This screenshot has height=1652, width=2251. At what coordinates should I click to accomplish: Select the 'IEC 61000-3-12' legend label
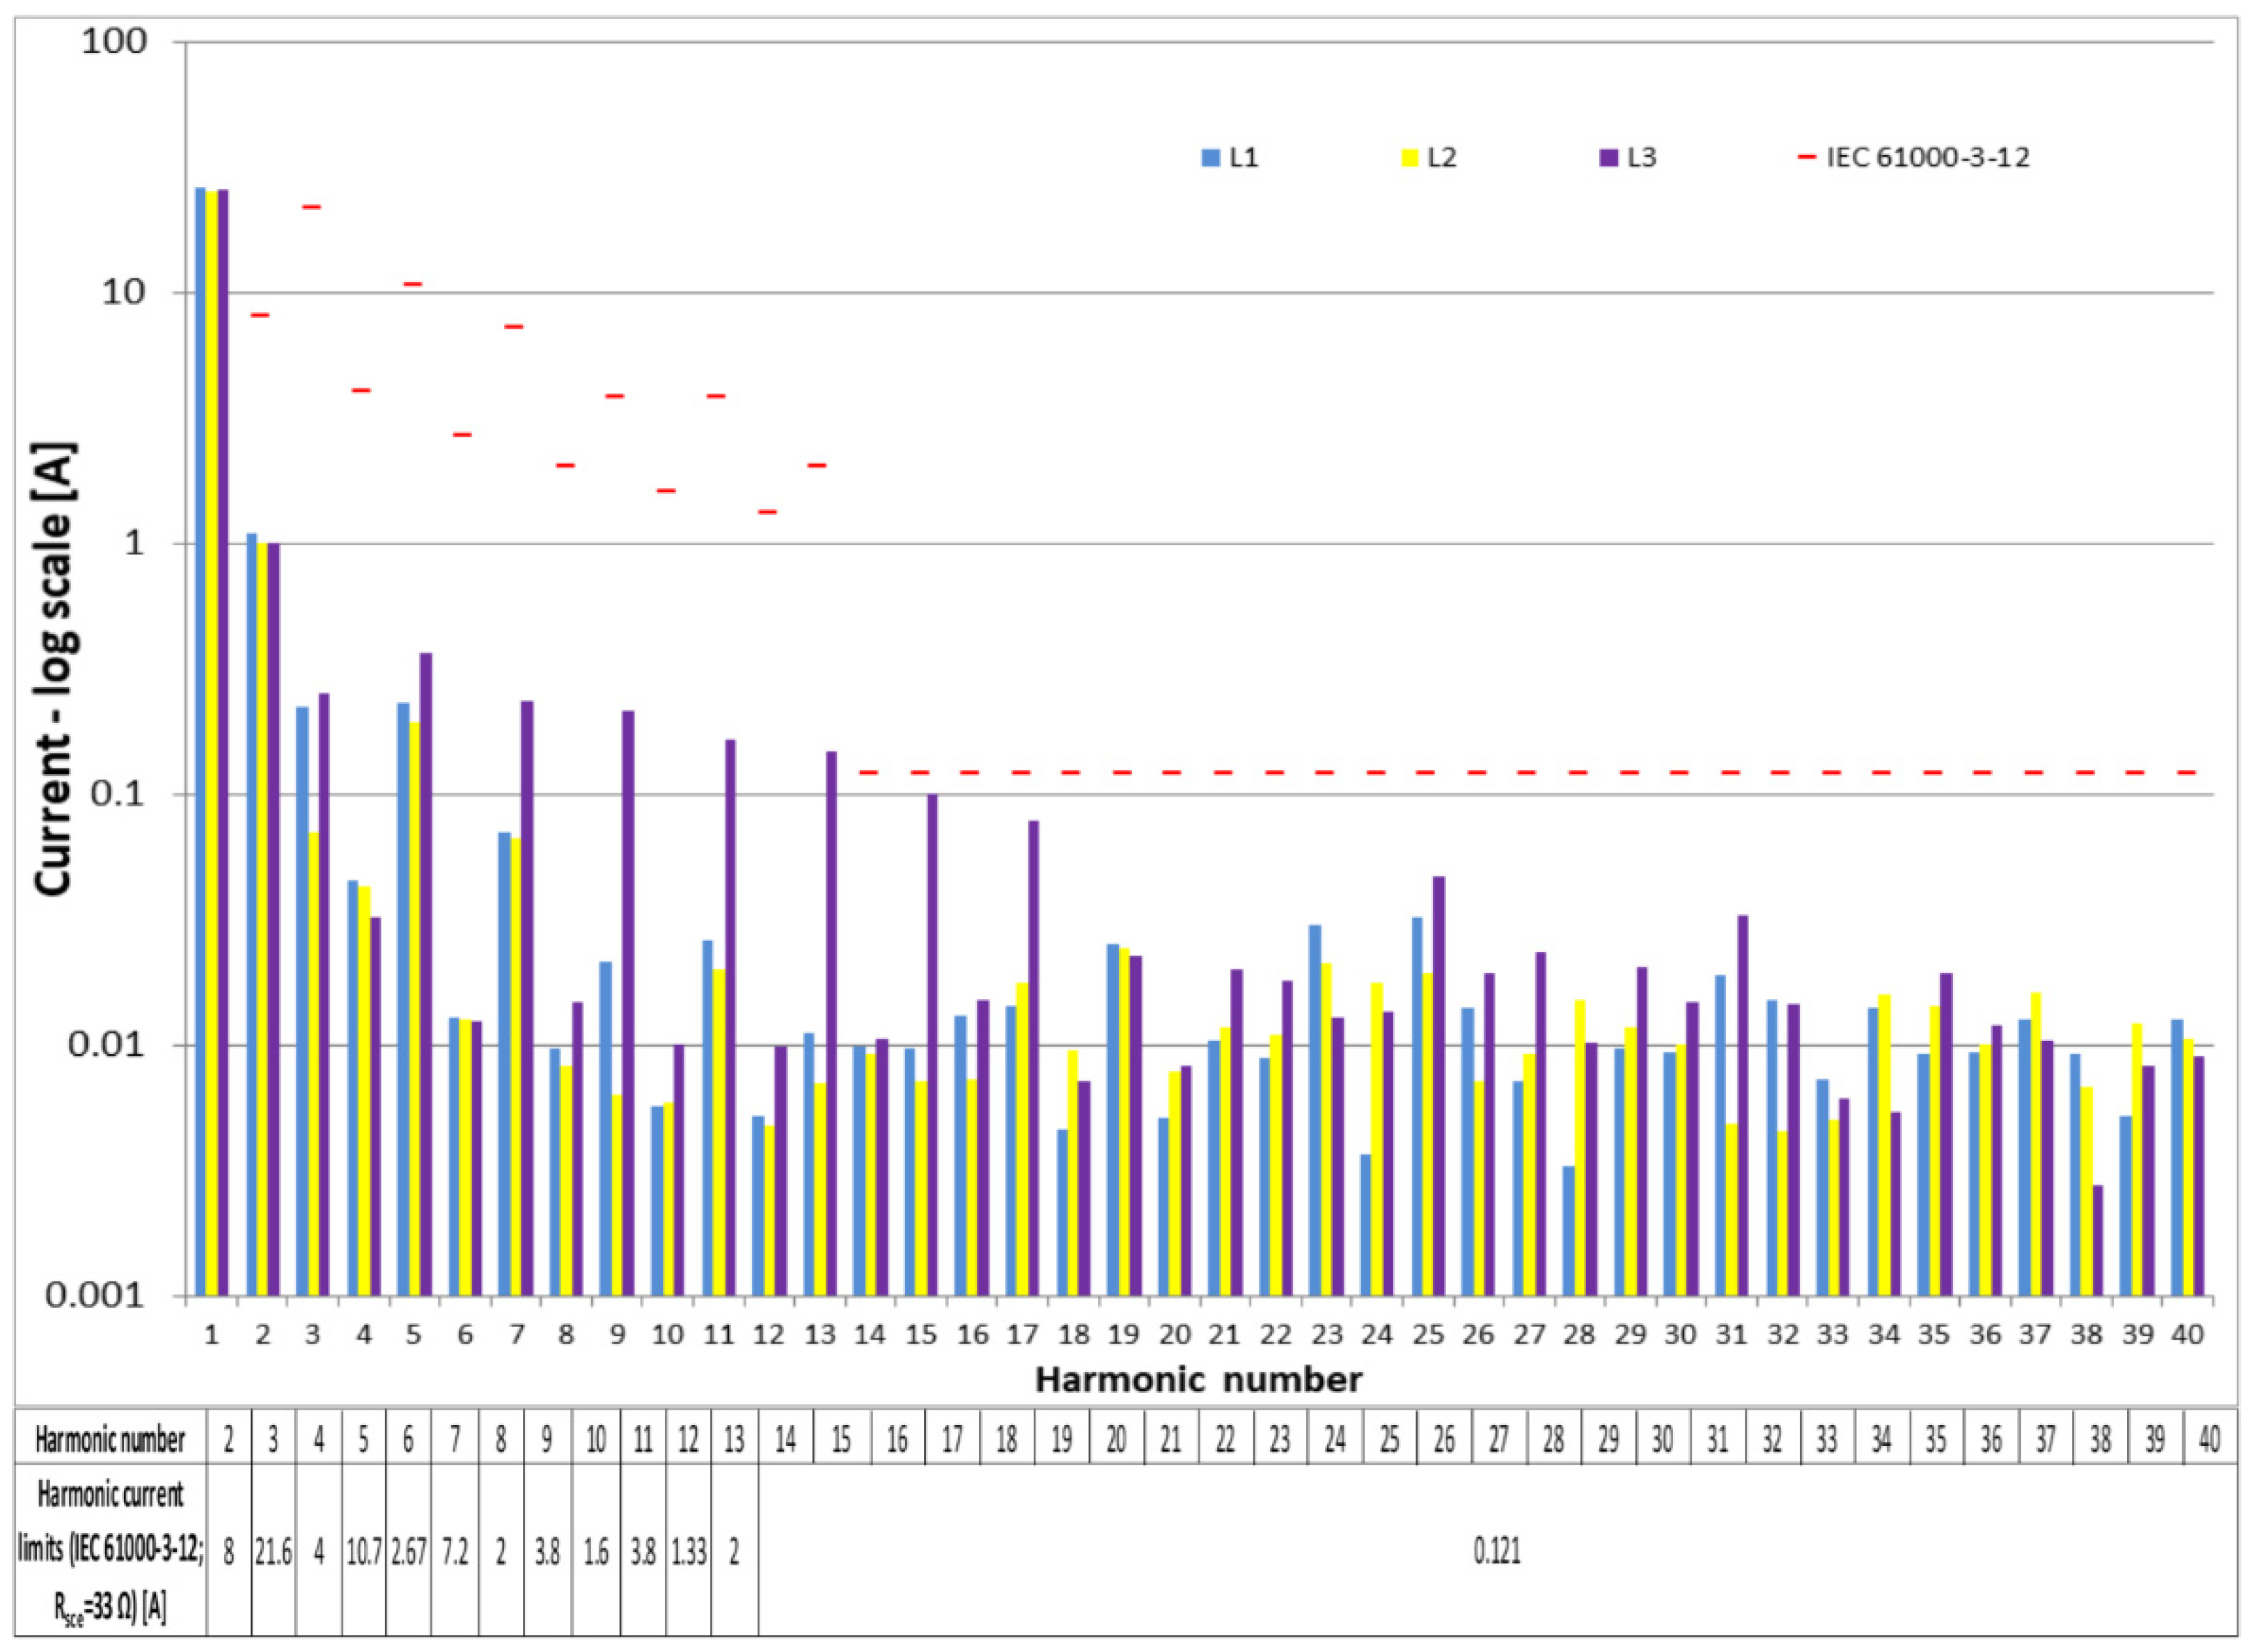click(1928, 157)
